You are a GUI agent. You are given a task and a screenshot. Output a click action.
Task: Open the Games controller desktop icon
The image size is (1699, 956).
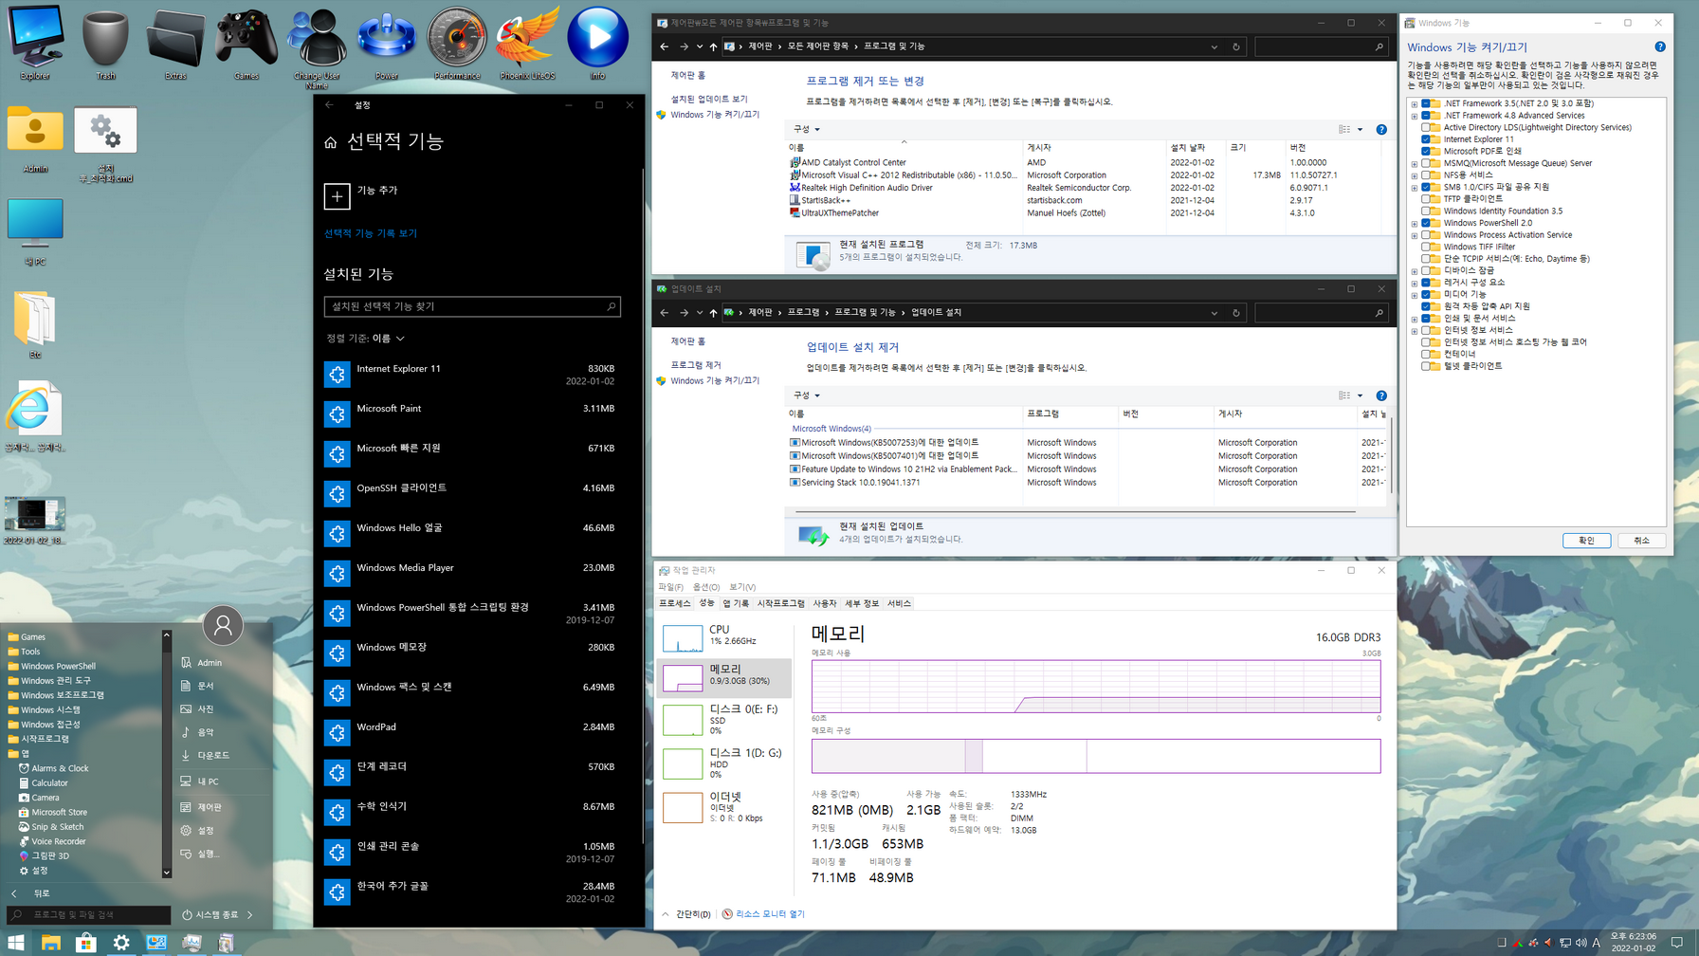tap(247, 40)
